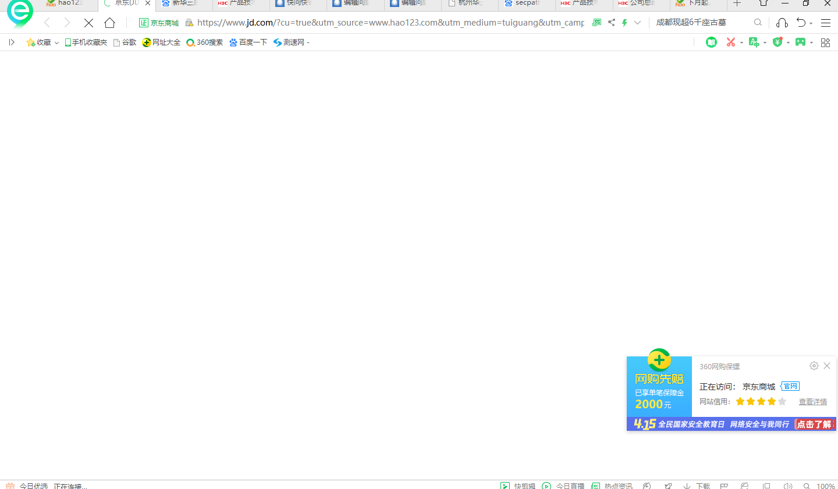
Task: Click the website credit star rating
Action: pos(761,402)
